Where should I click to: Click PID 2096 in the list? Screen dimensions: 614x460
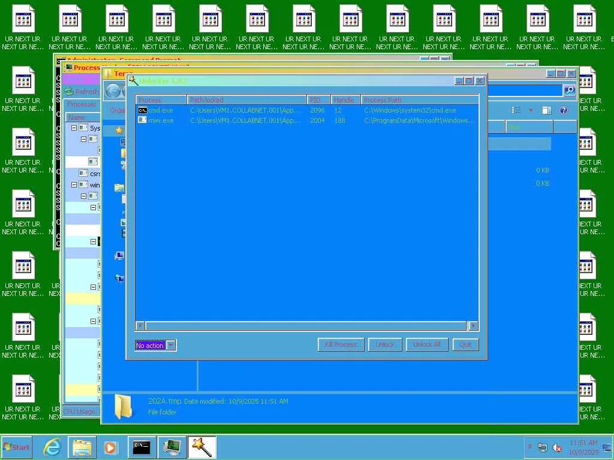tap(317, 110)
